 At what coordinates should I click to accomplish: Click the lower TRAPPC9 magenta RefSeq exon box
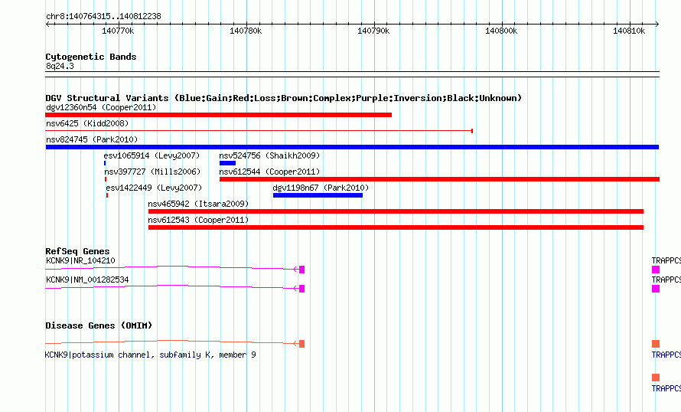[x=656, y=289]
